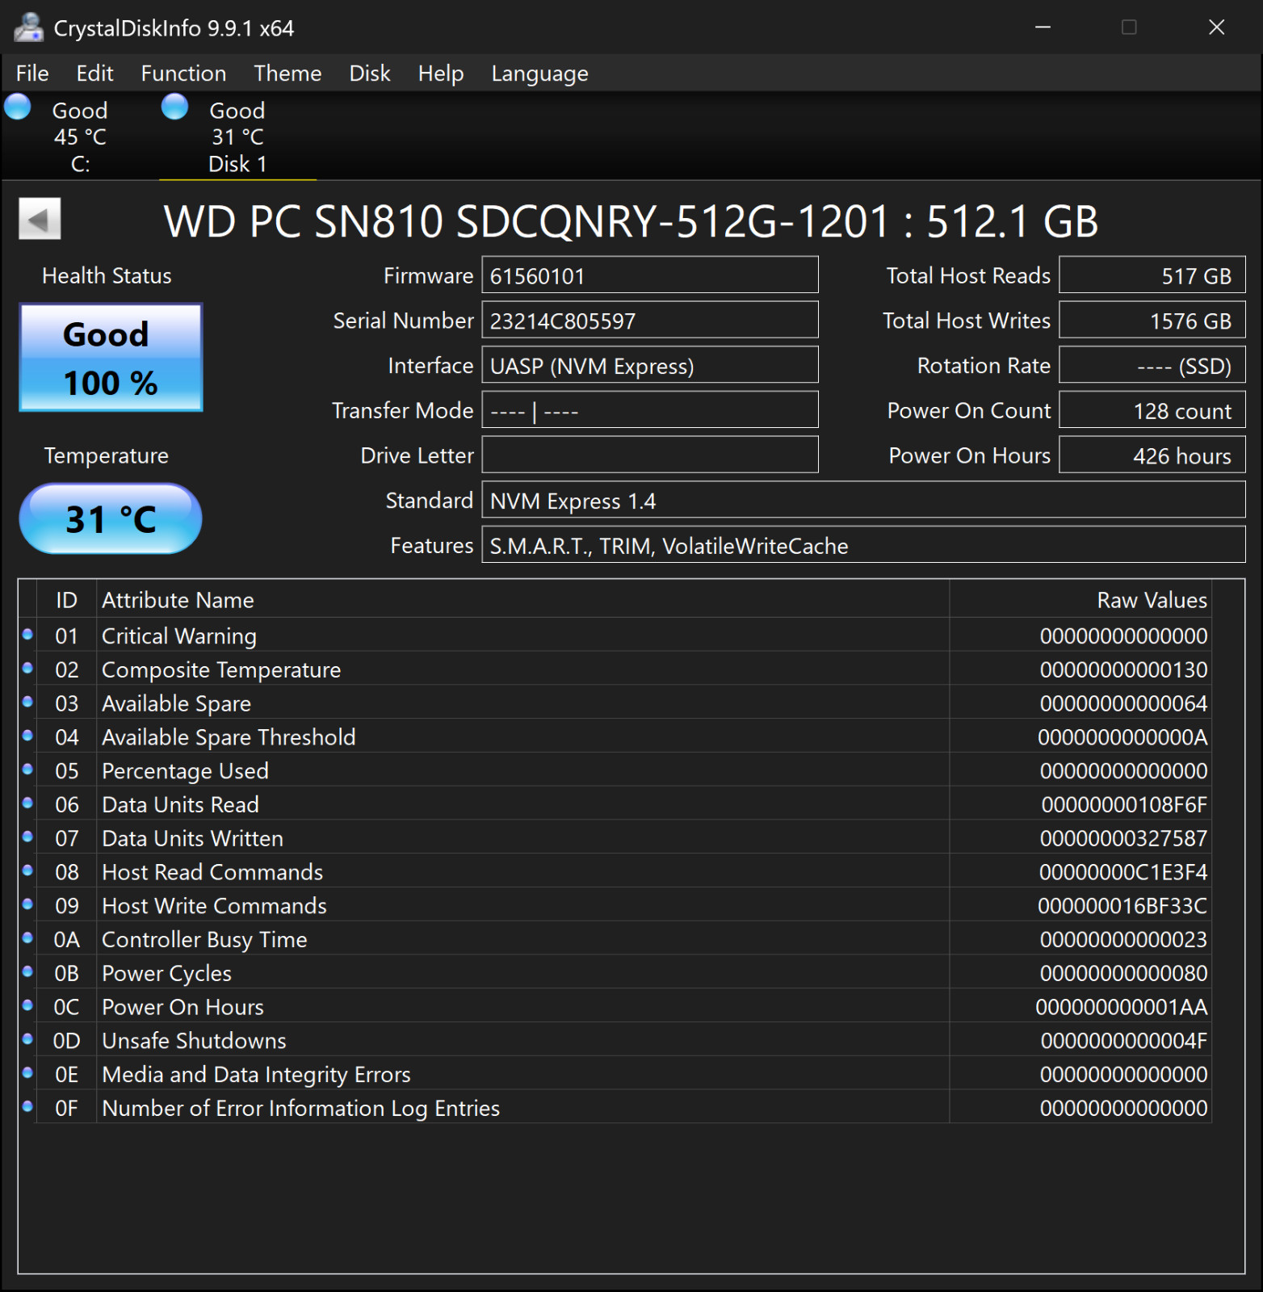The image size is (1263, 1292).
Task: Click the Transfer Mode field
Action: click(x=650, y=410)
